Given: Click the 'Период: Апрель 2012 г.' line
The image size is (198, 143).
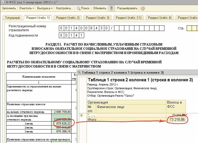Looking at the screenshot, I should tap(103, 84).
